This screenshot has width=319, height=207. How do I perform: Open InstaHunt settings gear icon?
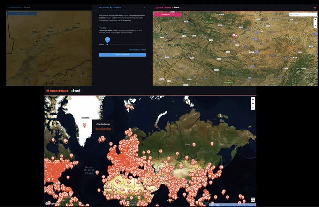click(x=315, y=8)
